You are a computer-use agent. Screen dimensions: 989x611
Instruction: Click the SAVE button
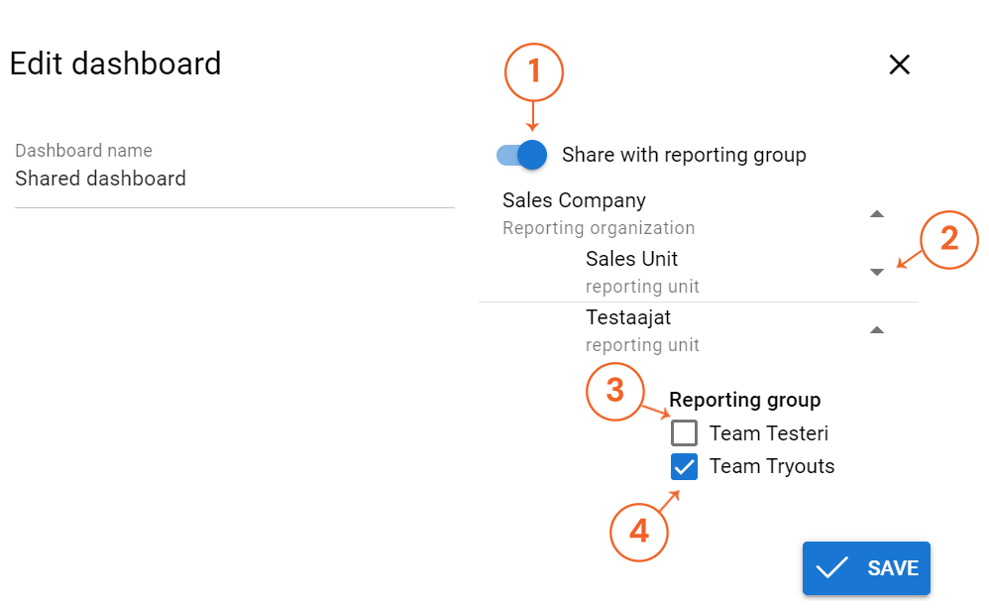(x=866, y=567)
